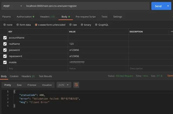
Task: Uncheck the password parameter
Action: pyautogui.click(x=5, y=50)
